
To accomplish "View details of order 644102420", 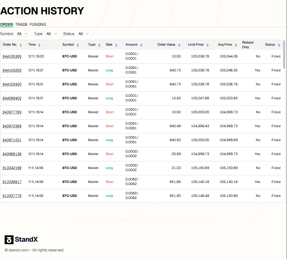I will click(12, 84).
